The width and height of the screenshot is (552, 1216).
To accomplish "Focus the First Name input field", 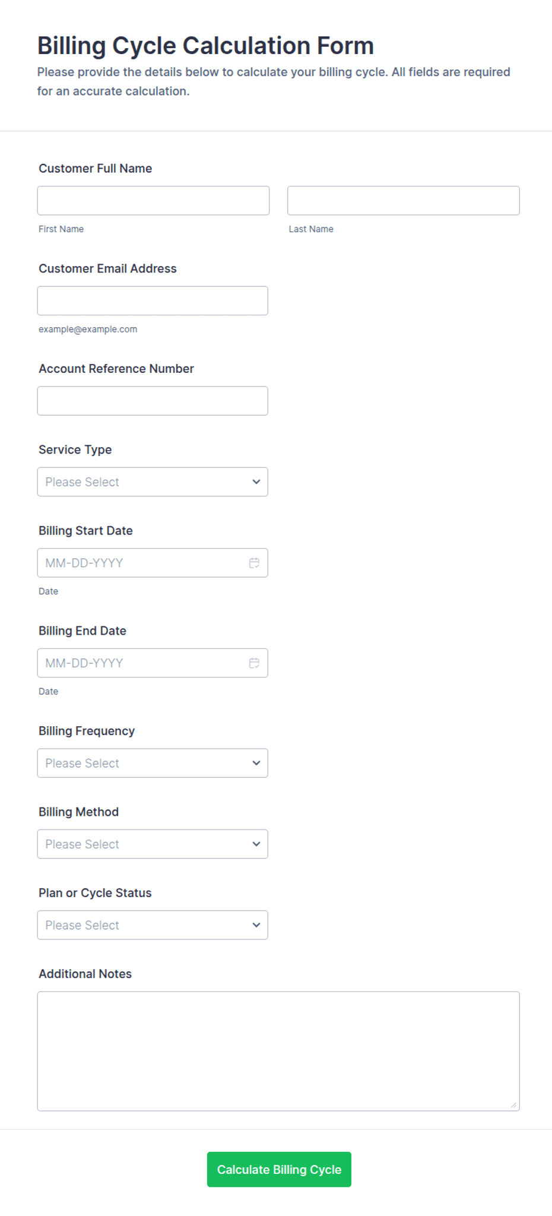I will pos(153,201).
